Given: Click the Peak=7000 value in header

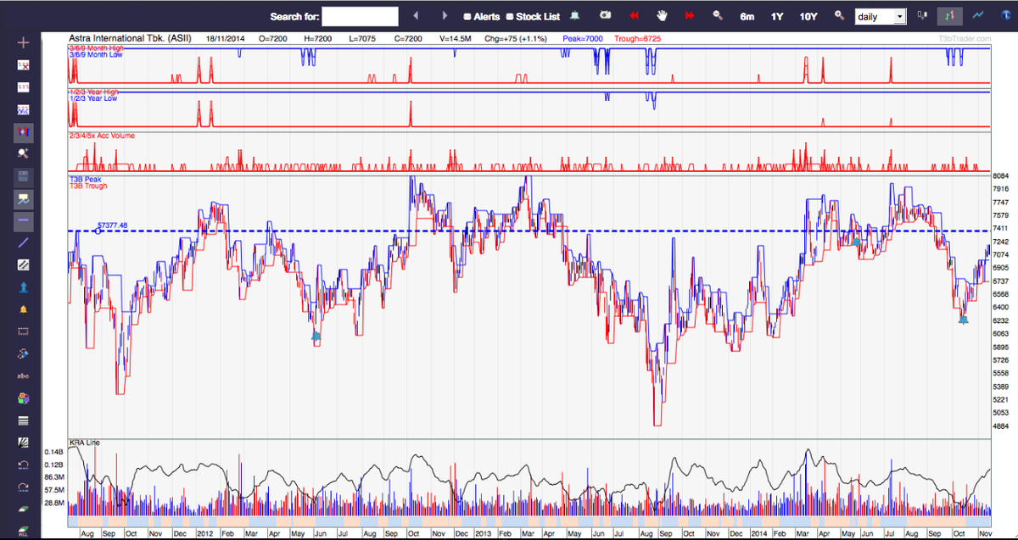Looking at the screenshot, I should [583, 39].
